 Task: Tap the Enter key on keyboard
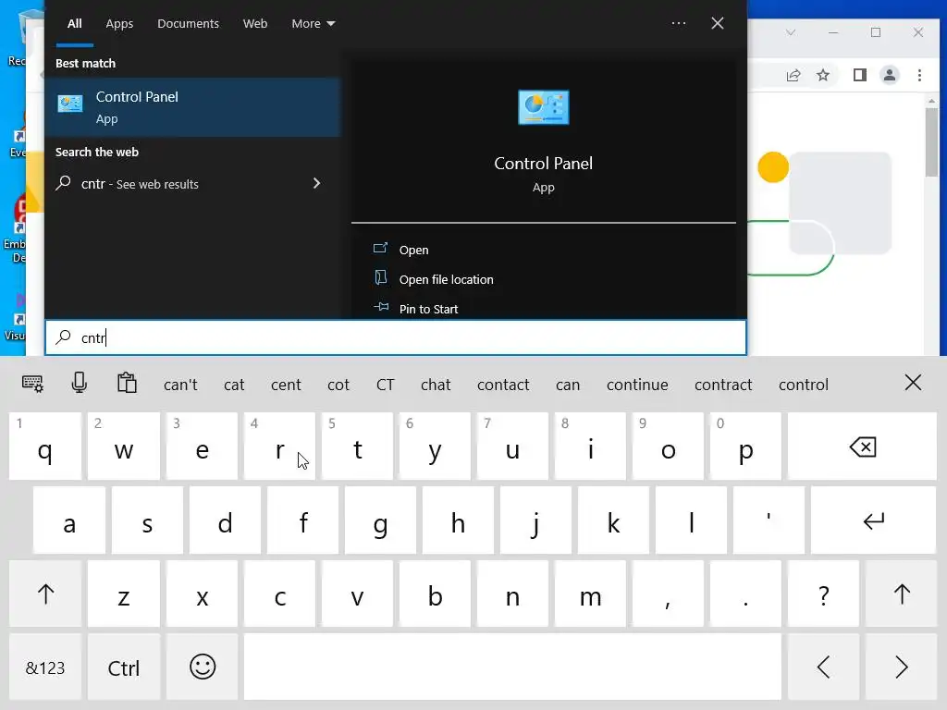click(873, 520)
